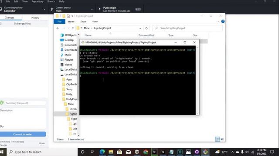Switch to the History tab
Image resolution: width=279 pixels, height=156 pixels.
point(35,18)
